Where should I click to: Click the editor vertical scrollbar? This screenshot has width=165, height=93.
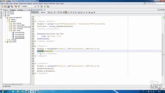162,55
